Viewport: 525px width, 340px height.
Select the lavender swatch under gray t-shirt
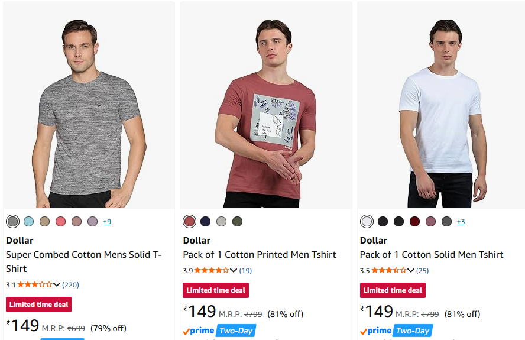pos(92,221)
